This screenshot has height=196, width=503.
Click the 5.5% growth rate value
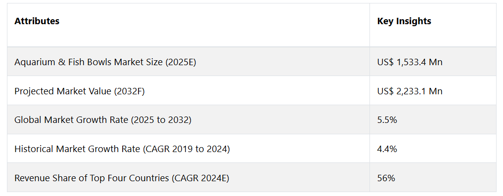tap(387, 120)
